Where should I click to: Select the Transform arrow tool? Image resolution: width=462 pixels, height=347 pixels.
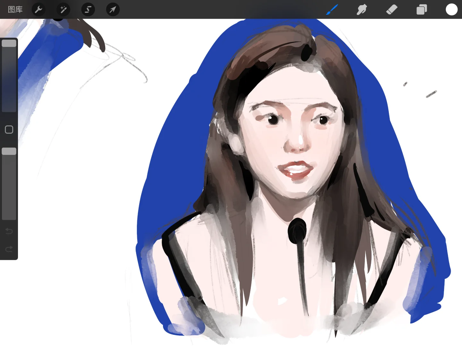[113, 10]
